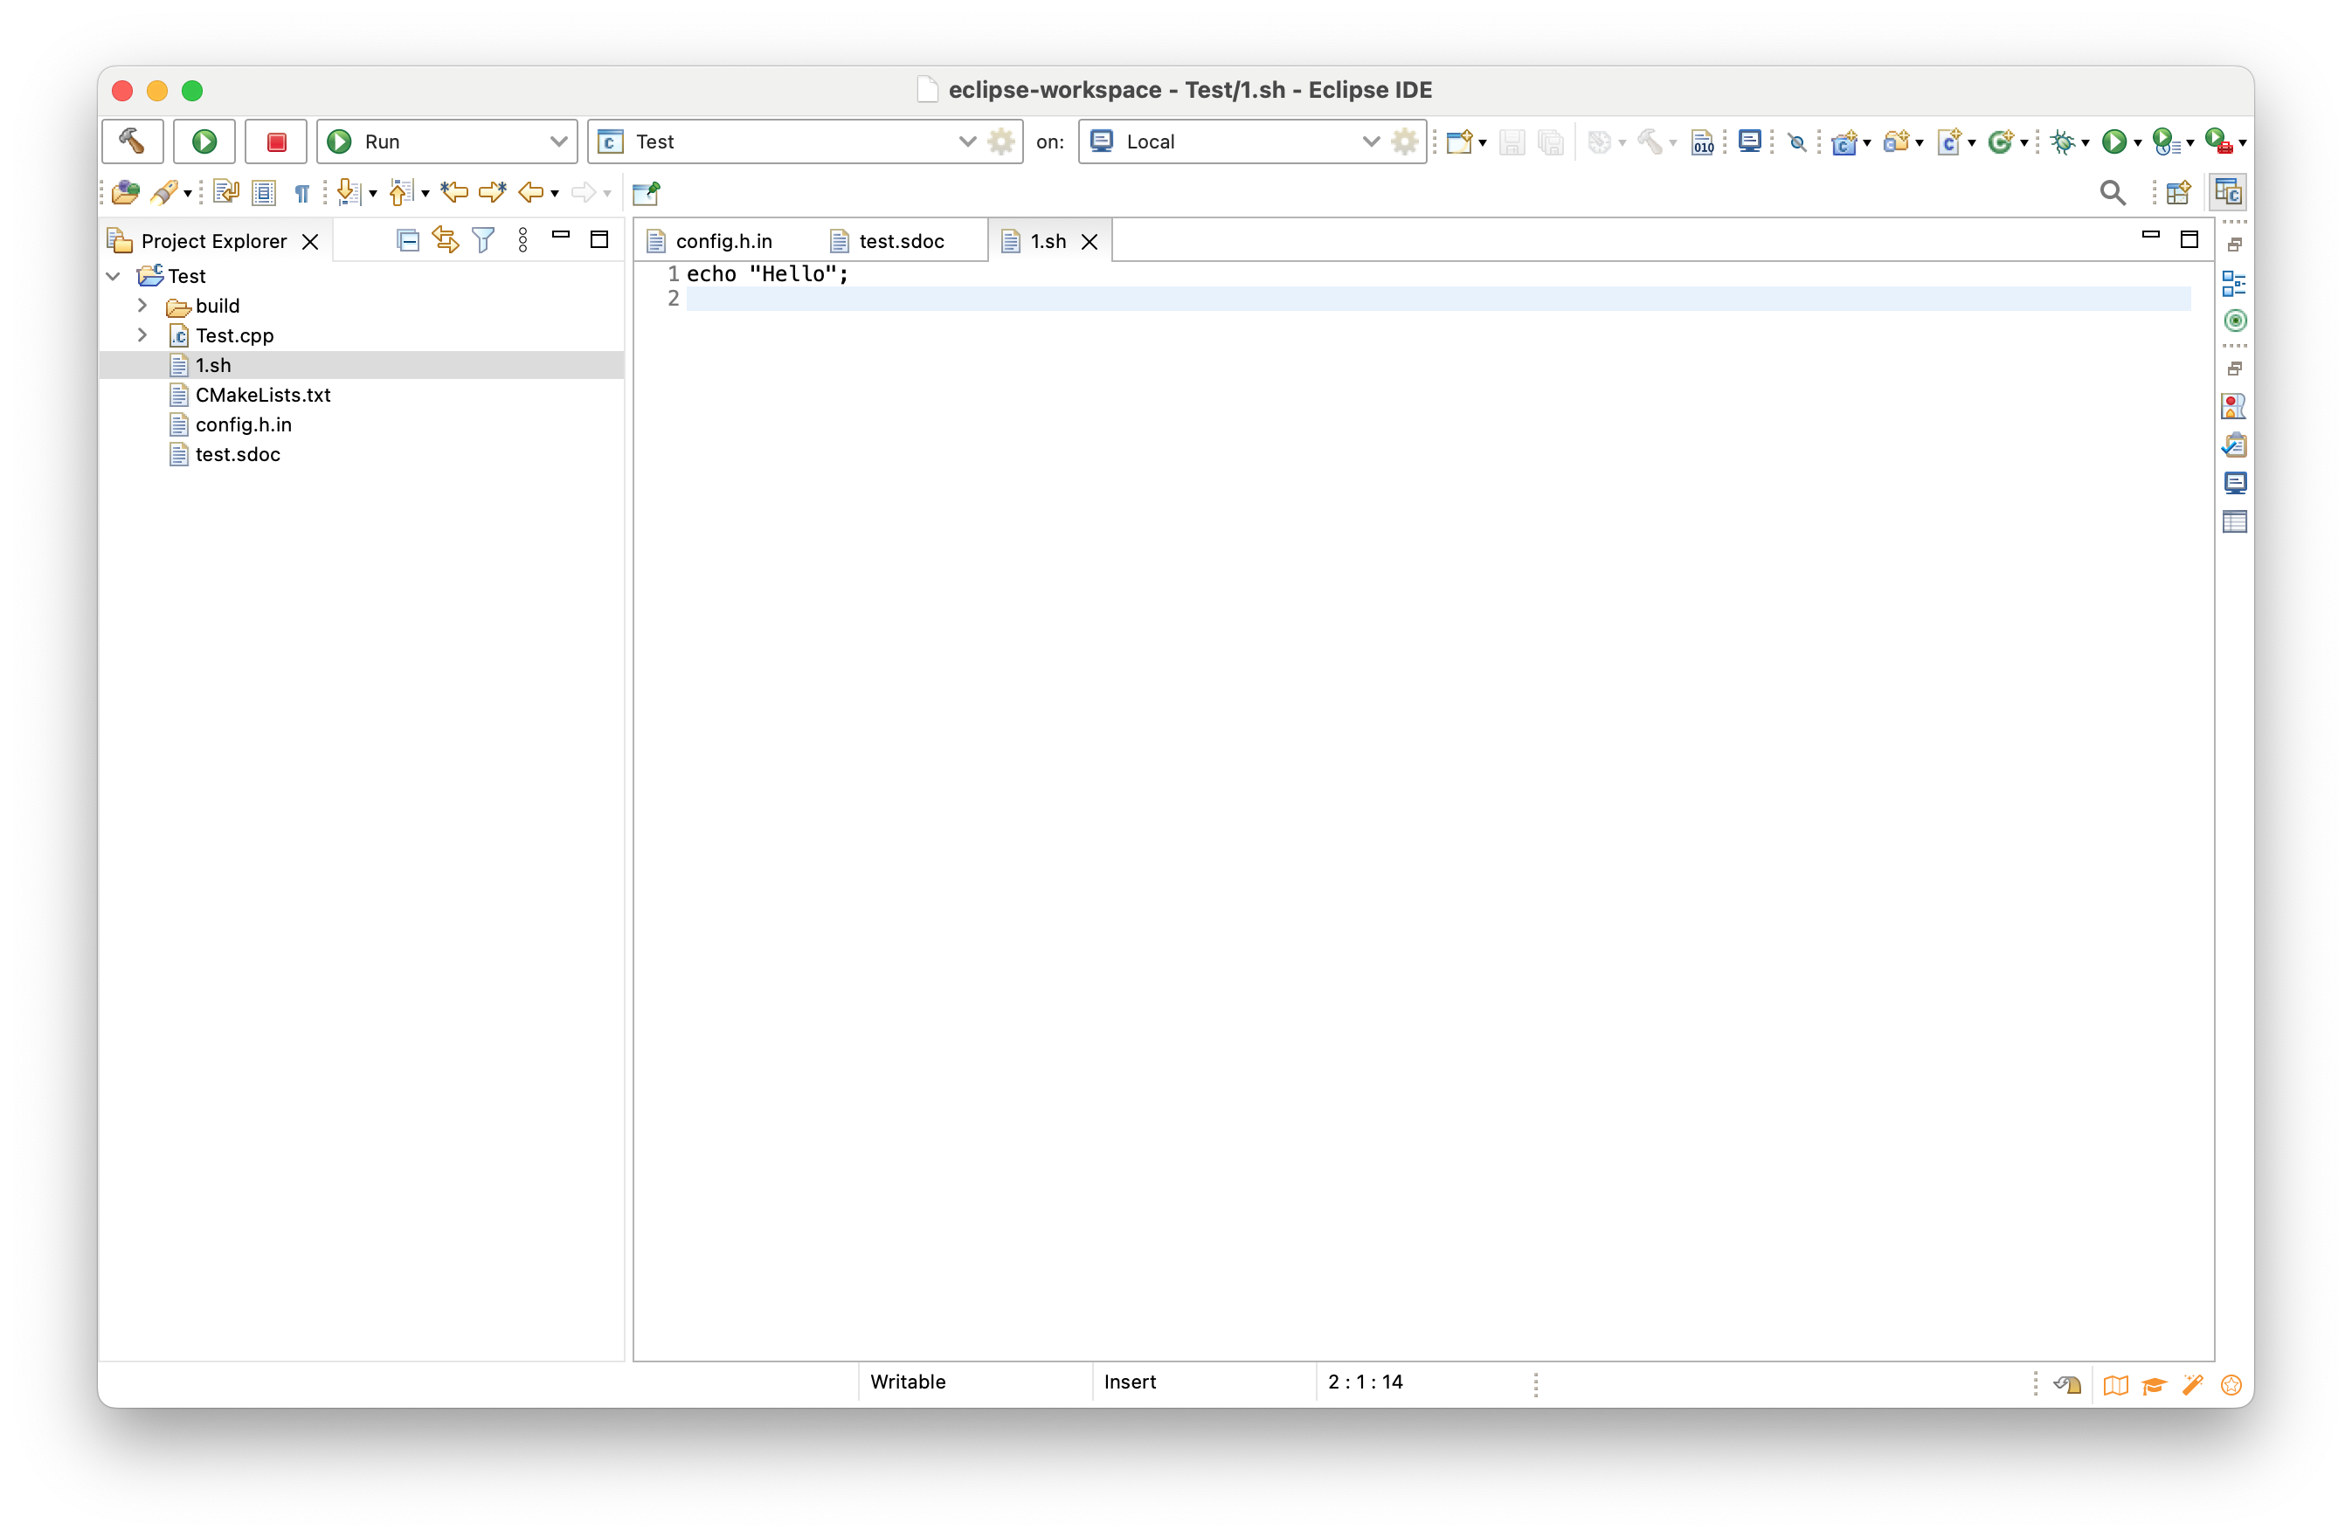The image size is (2352, 1537).
Task: Pin the current editor
Action: [647, 193]
